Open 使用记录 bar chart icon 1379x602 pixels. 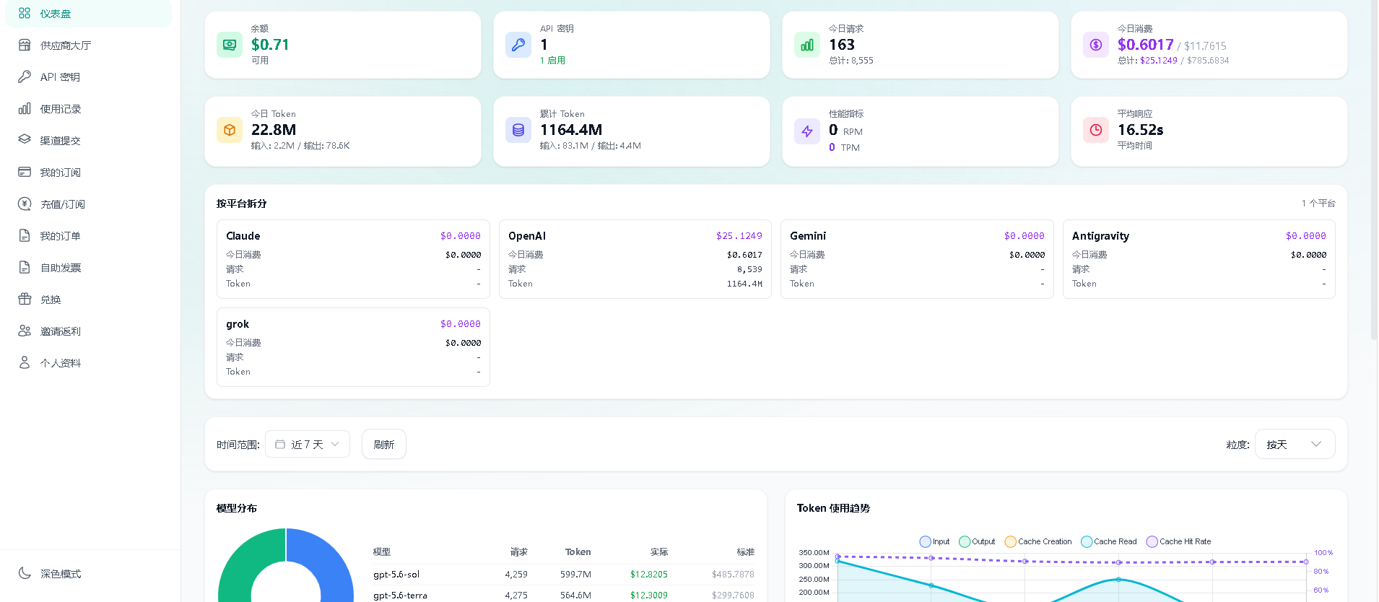pos(25,108)
